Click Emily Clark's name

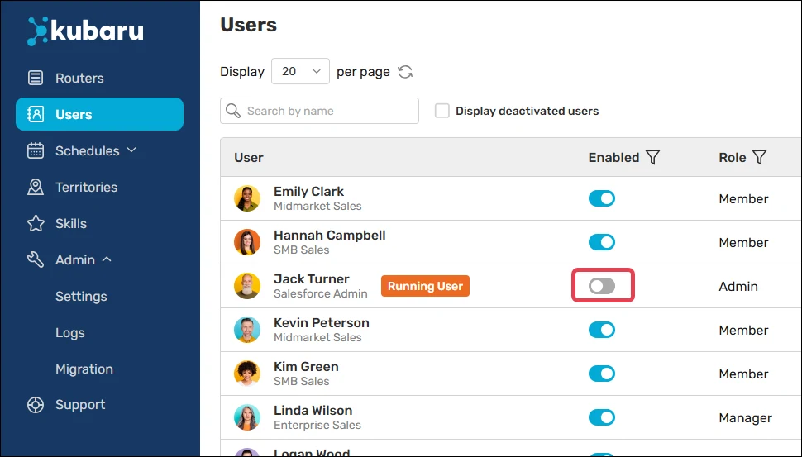[308, 191]
